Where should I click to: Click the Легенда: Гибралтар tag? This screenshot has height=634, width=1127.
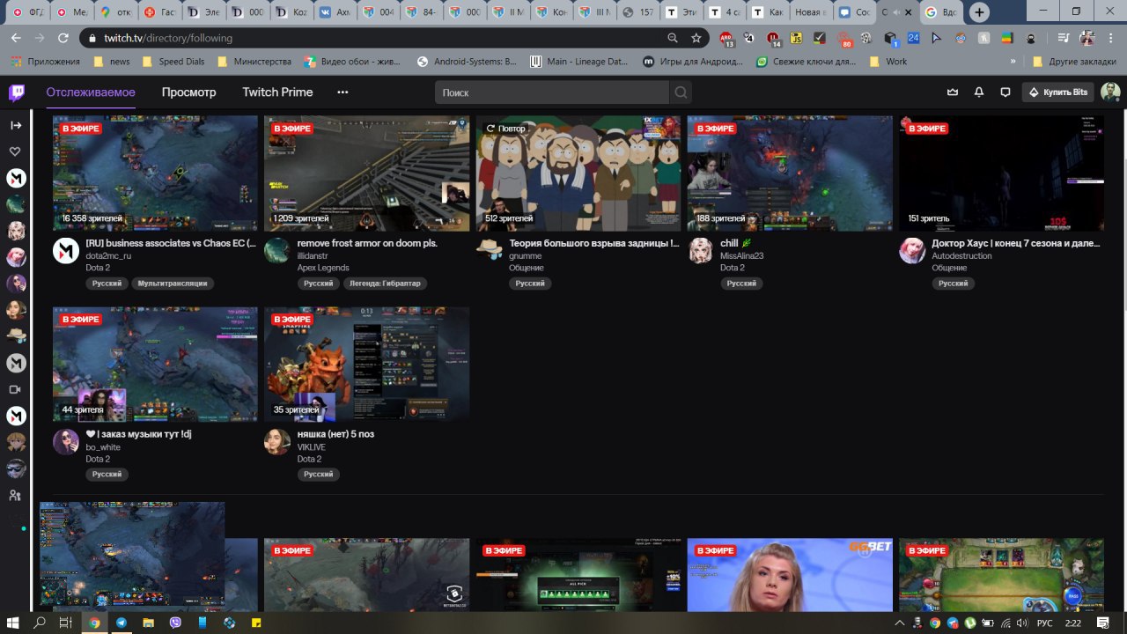(386, 284)
